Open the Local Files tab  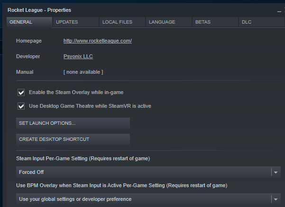pos(122,22)
